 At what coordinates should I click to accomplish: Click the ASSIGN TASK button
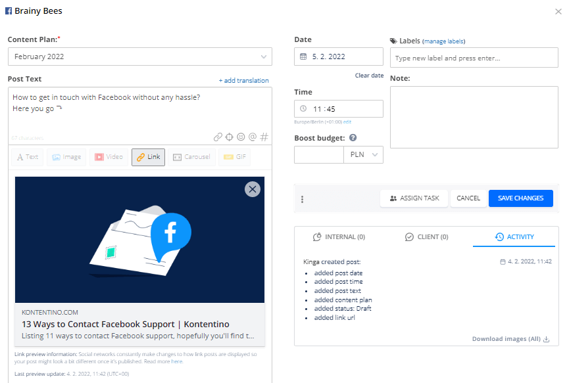point(414,198)
